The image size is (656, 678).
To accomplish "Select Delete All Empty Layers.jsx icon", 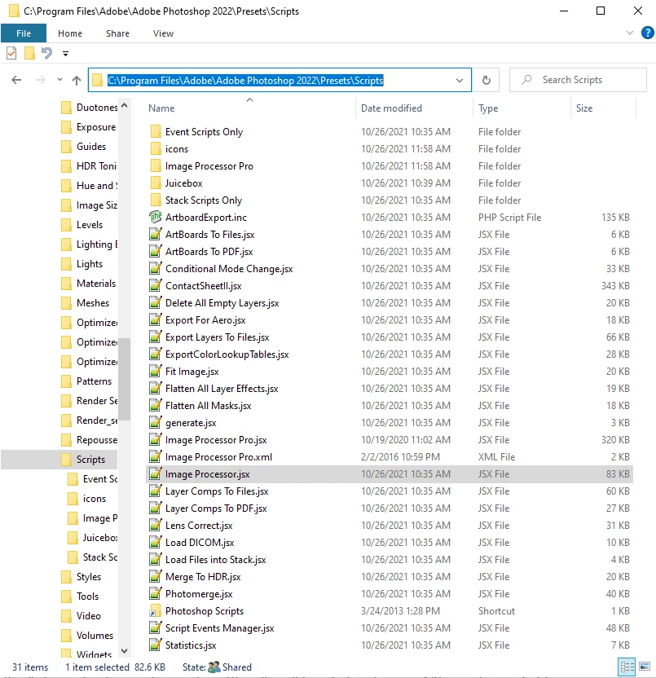I will pyautogui.click(x=156, y=302).
